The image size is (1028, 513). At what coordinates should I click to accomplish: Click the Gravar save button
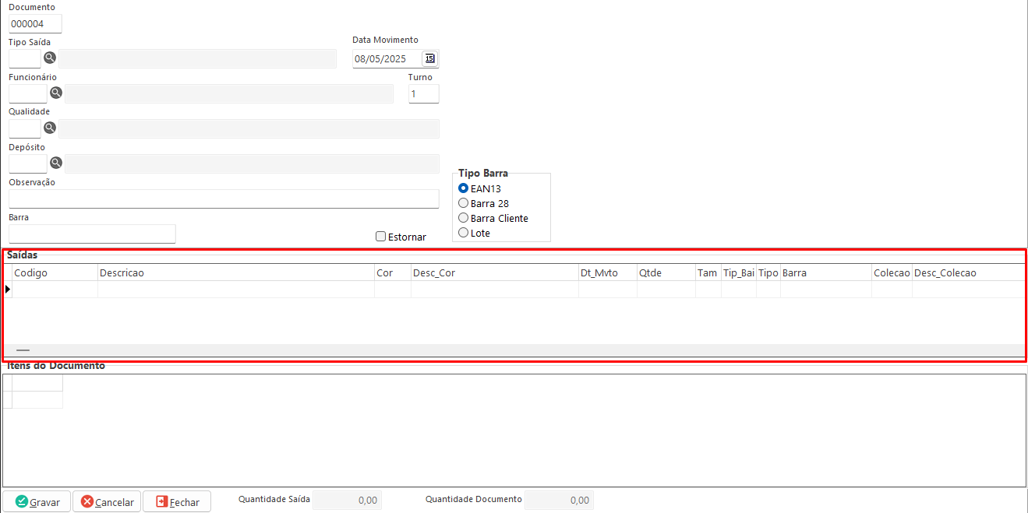pyautogui.click(x=37, y=502)
